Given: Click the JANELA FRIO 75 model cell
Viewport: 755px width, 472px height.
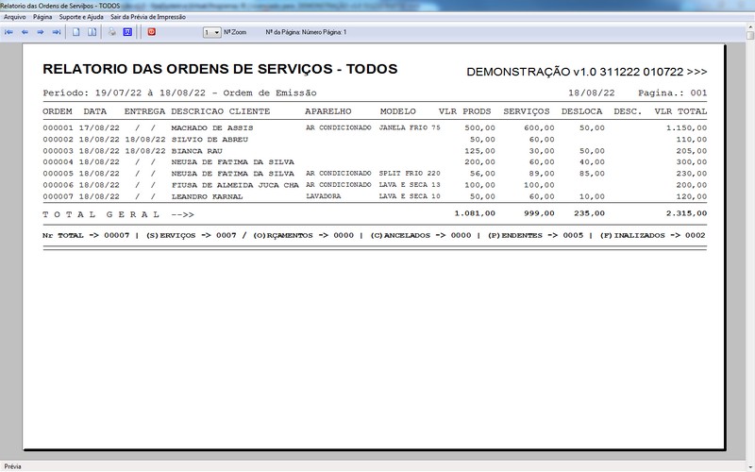Looking at the screenshot, I should coord(410,128).
